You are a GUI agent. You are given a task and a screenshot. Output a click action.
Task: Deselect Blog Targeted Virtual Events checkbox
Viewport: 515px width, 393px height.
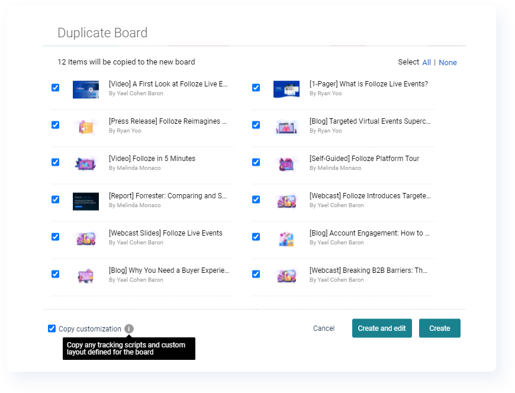(x=256, y=125)
